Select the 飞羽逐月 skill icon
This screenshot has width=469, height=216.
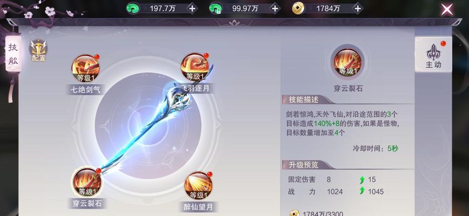click(x=195, y=67)
